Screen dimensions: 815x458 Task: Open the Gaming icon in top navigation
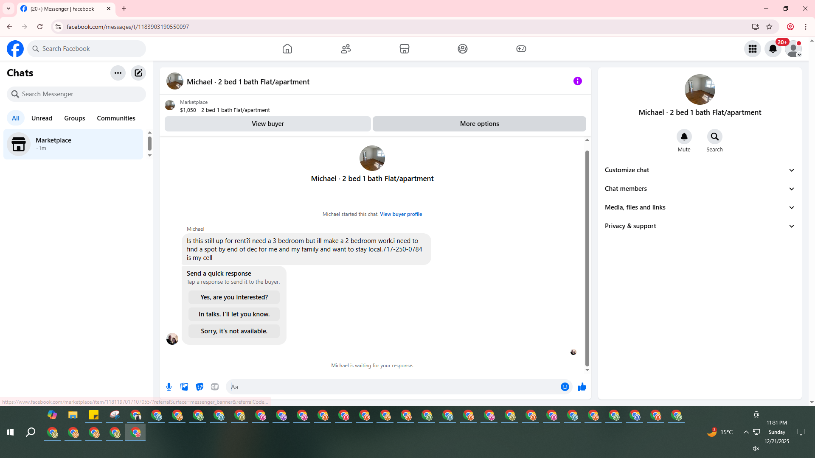[x=521, y=49]
